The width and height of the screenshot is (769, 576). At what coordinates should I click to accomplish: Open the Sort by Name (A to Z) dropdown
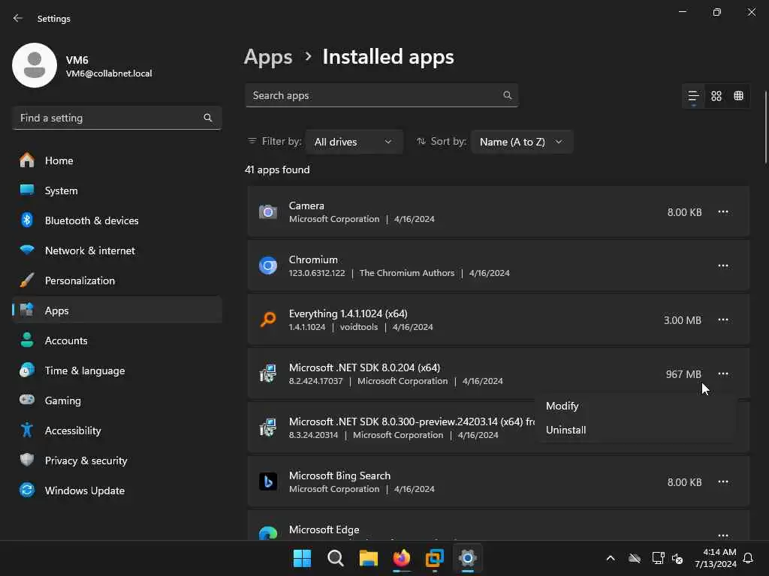[521, 142]
